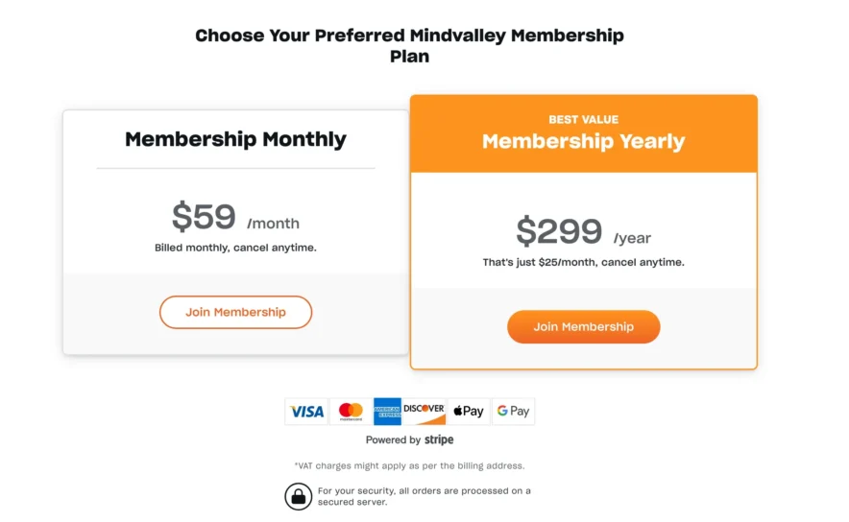Join the yearly membership plan
Viewport: 849px width, 522px height.
point(583,326)
